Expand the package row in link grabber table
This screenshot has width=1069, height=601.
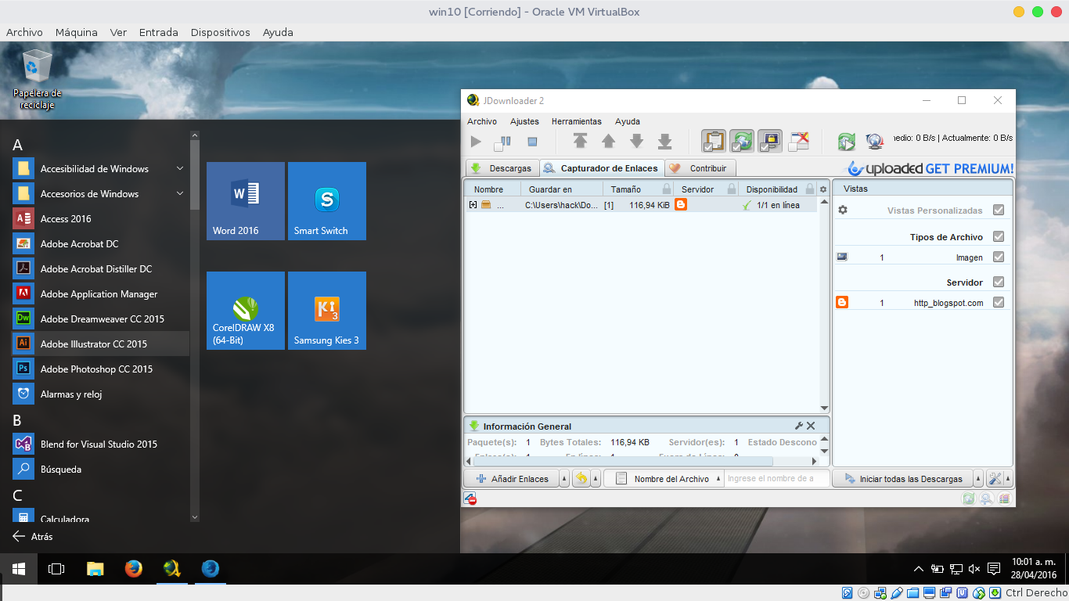click(x=473, y=205)
